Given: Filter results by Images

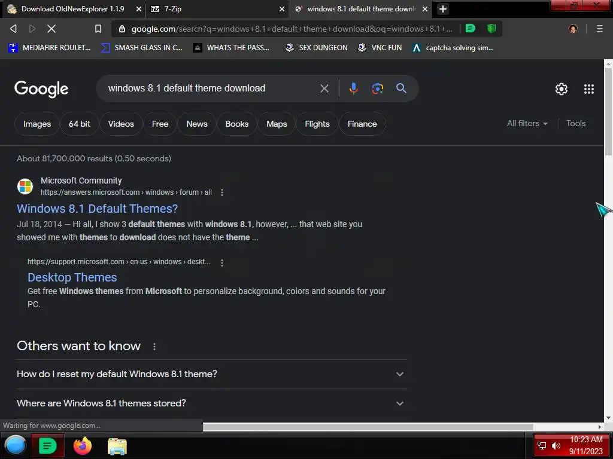Looking at the screenshot, I should (x=37, y=124).
